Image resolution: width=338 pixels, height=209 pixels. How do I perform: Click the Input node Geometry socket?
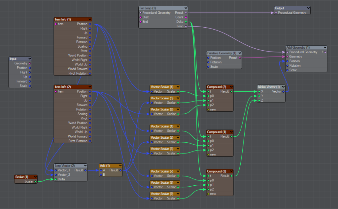[x=30, y=63]
